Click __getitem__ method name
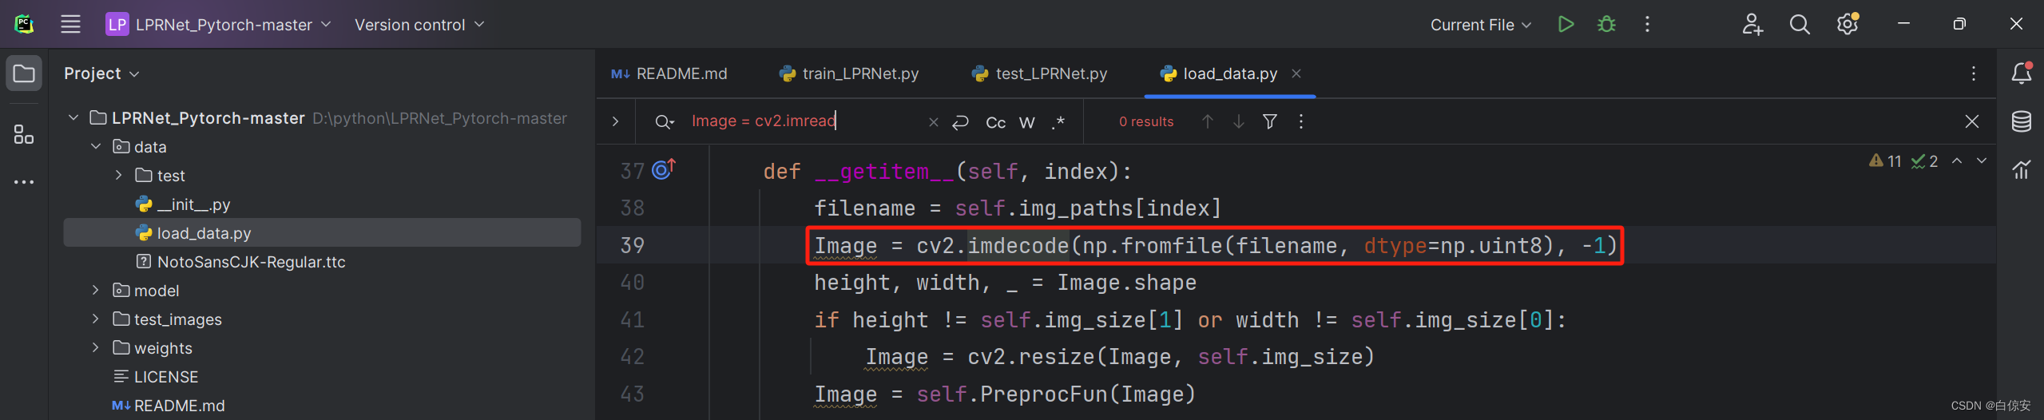Viewport: 2044px width, 420px height. pyautogui.click(x=884, y=171)
